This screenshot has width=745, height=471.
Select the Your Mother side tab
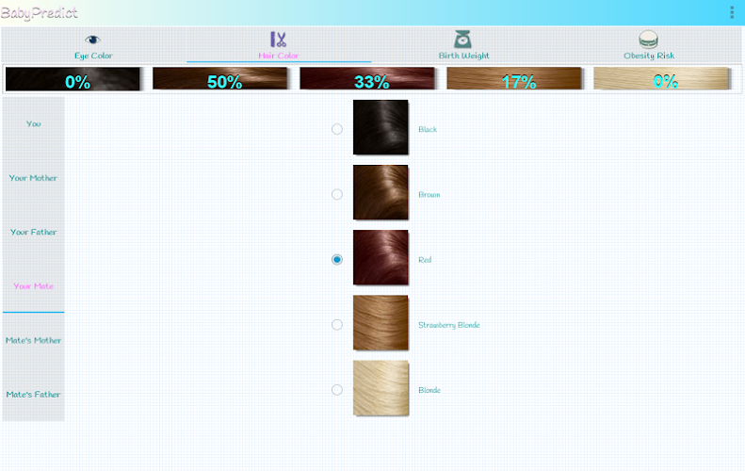33,178
